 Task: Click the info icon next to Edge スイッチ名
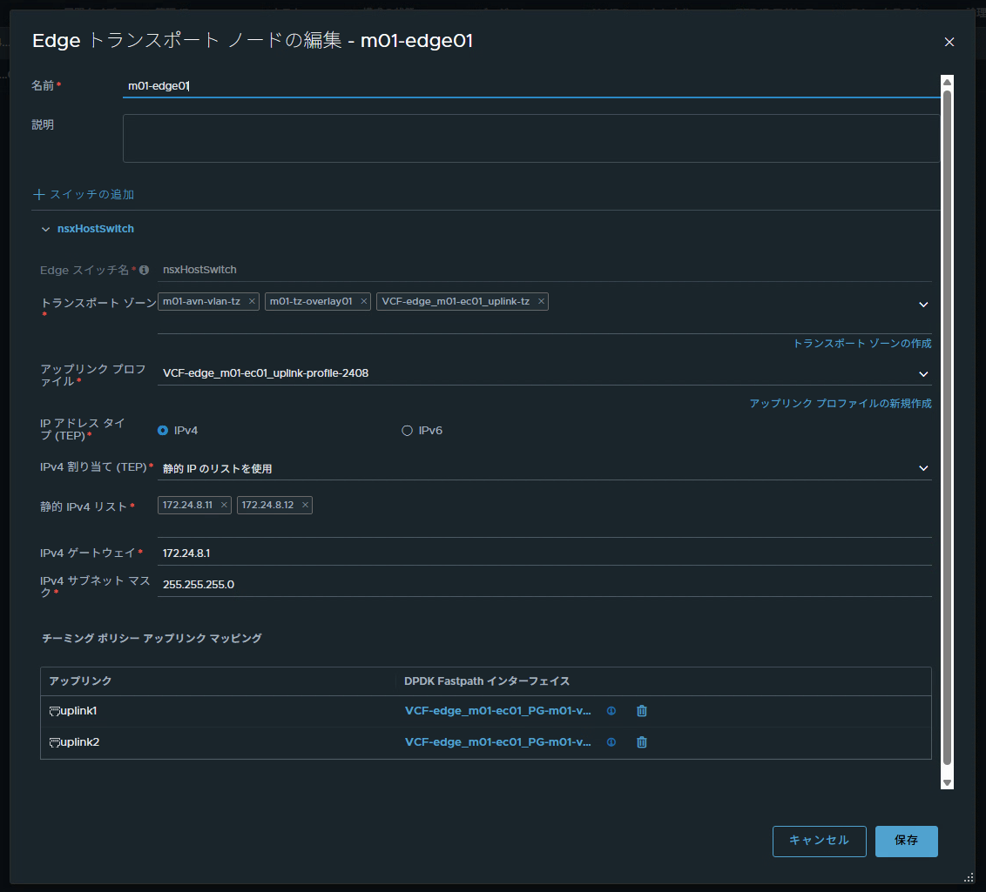pos(144,270)
